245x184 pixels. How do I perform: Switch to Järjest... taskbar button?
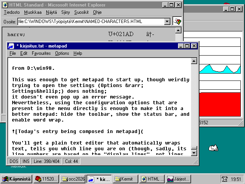[x=178, y=179]
